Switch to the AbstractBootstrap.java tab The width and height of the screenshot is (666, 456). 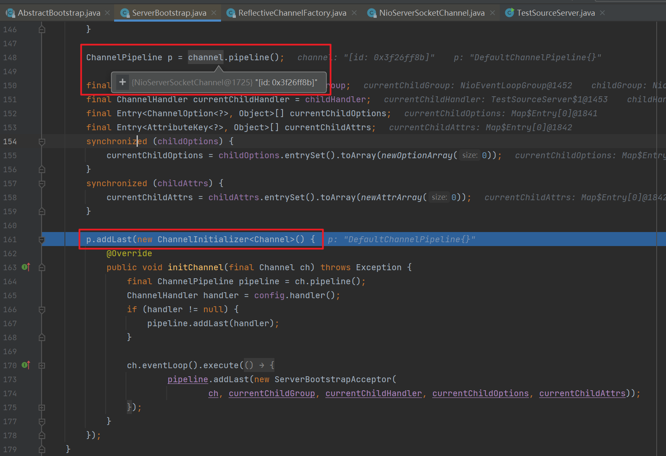pyautogui.click(x=59, y=13)
